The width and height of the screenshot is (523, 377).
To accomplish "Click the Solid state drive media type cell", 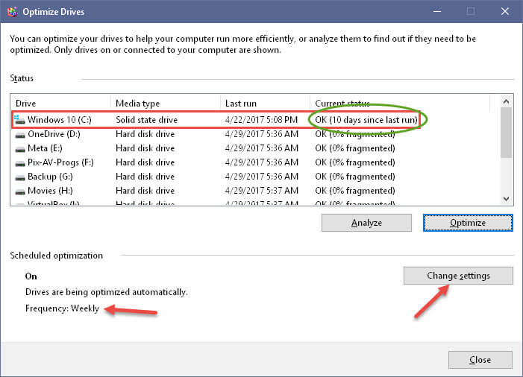I will (x=146, y=119).
